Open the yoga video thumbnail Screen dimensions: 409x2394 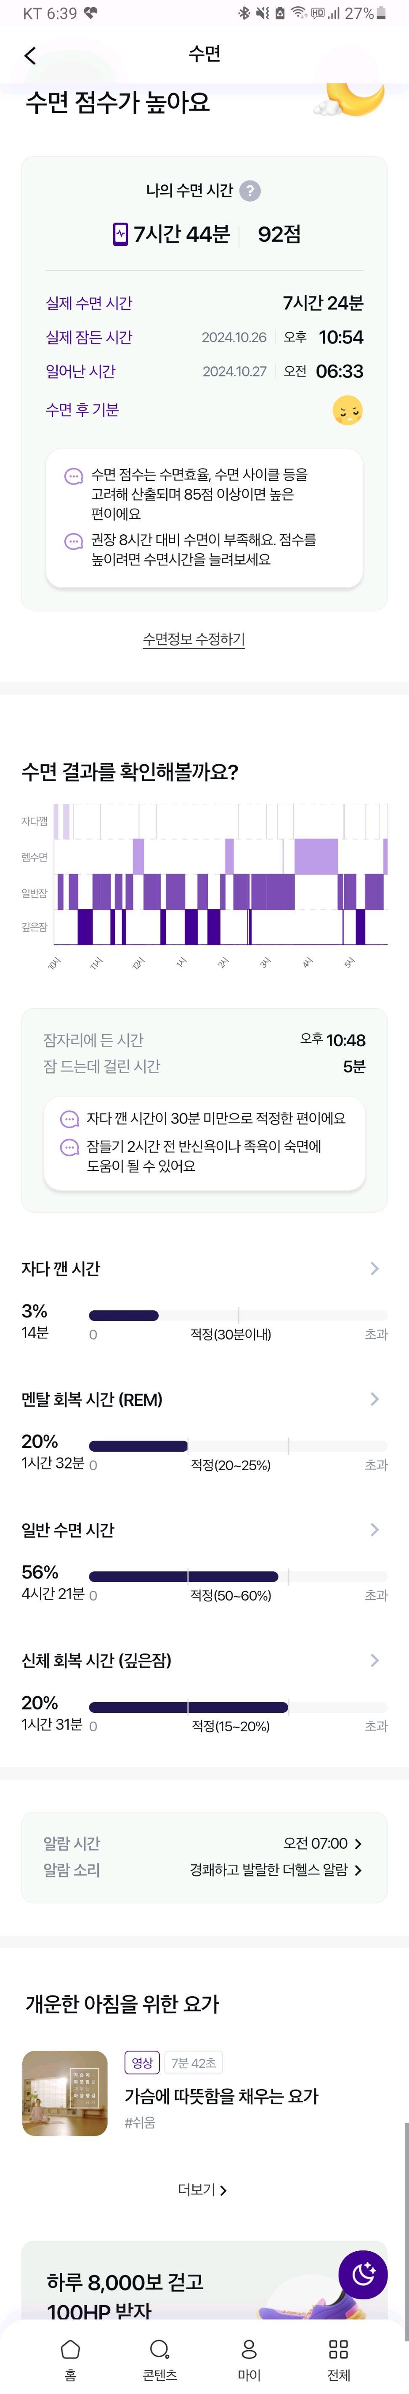65,2093
